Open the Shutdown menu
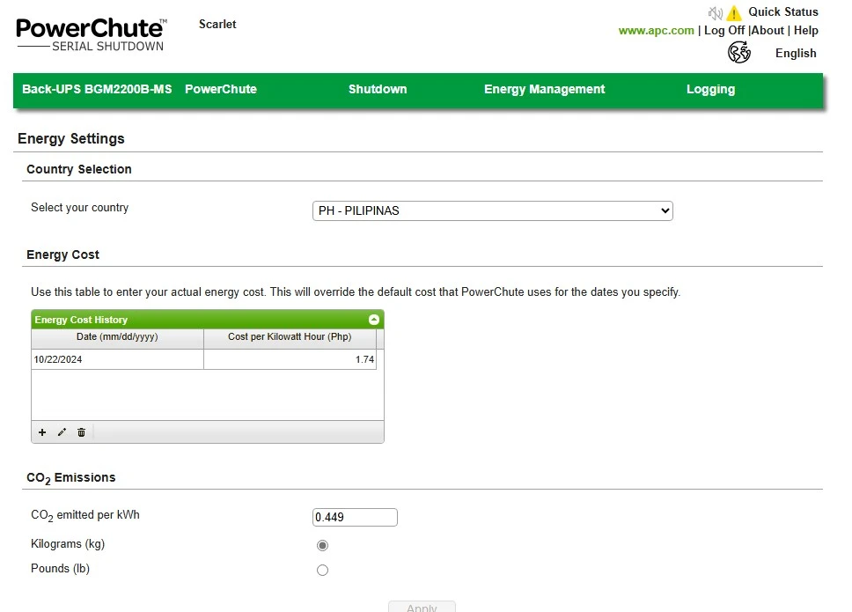 (x=378, y=89)
